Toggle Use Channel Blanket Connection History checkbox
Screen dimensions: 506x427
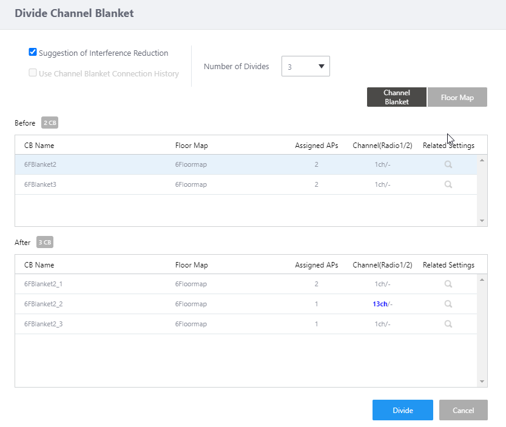click(x=33, y=73)
